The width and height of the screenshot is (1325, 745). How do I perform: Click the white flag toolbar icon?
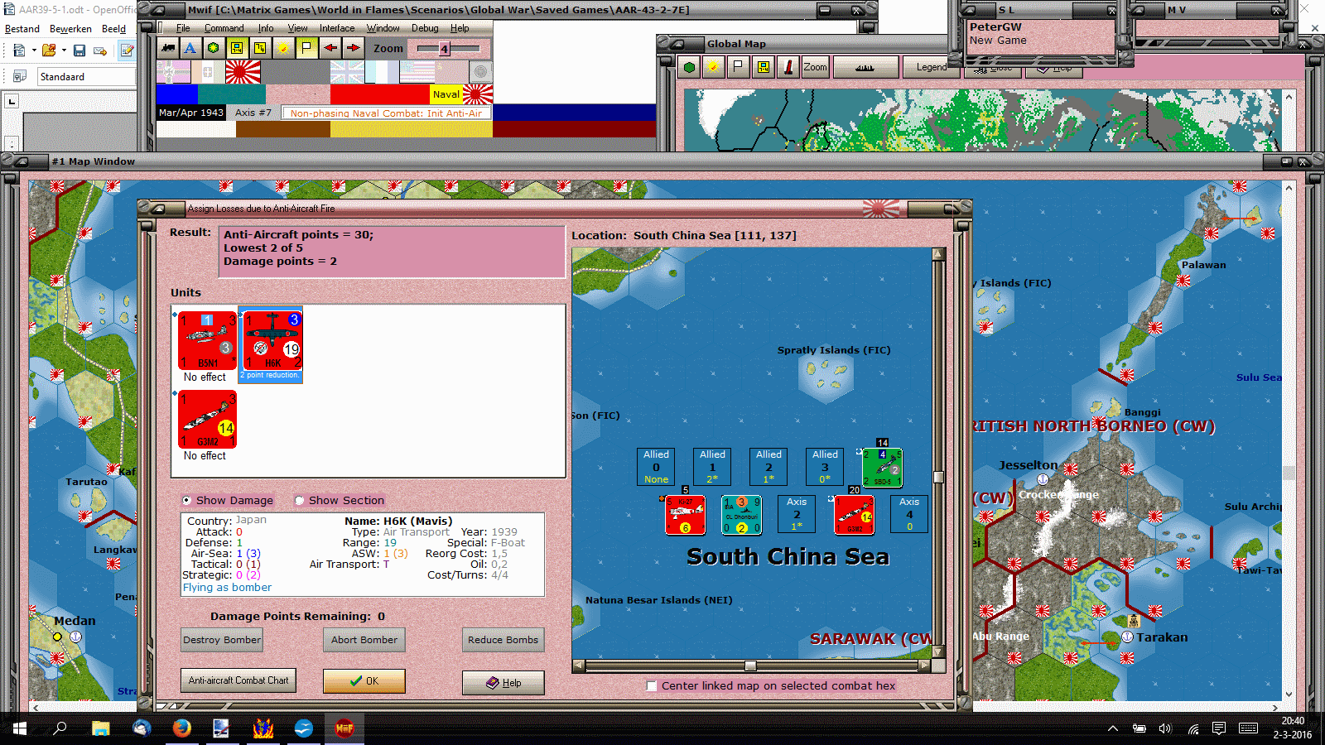pos(306,48)
